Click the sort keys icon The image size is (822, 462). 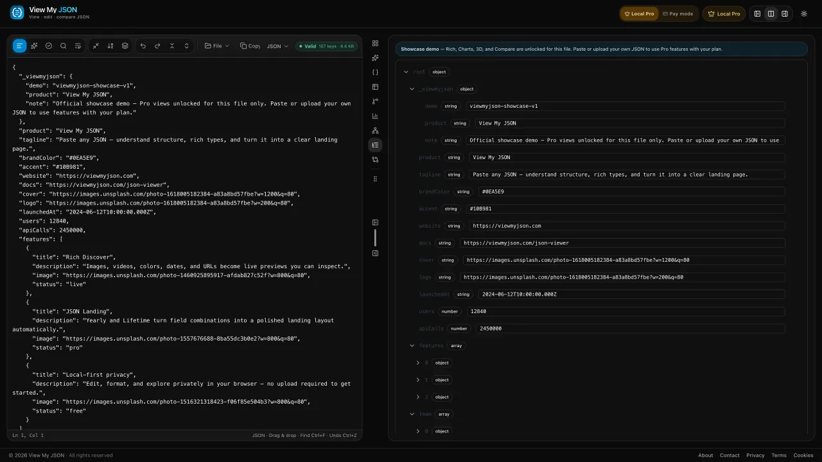coord(110,46)
